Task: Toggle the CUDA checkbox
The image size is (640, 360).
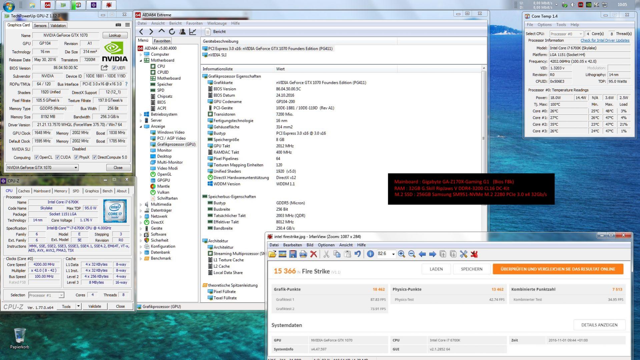Action: [57, 157]
